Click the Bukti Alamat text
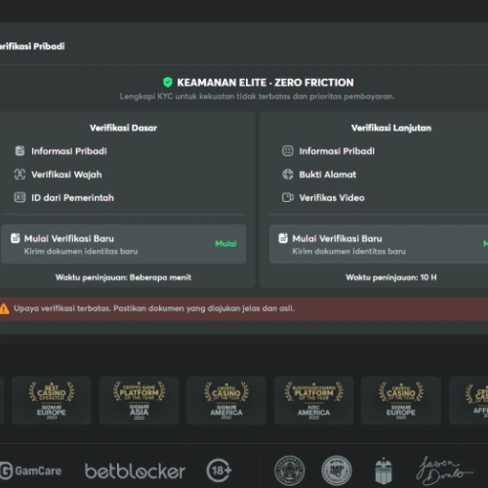The image size is (488, 488). click(x=328, y=175)
